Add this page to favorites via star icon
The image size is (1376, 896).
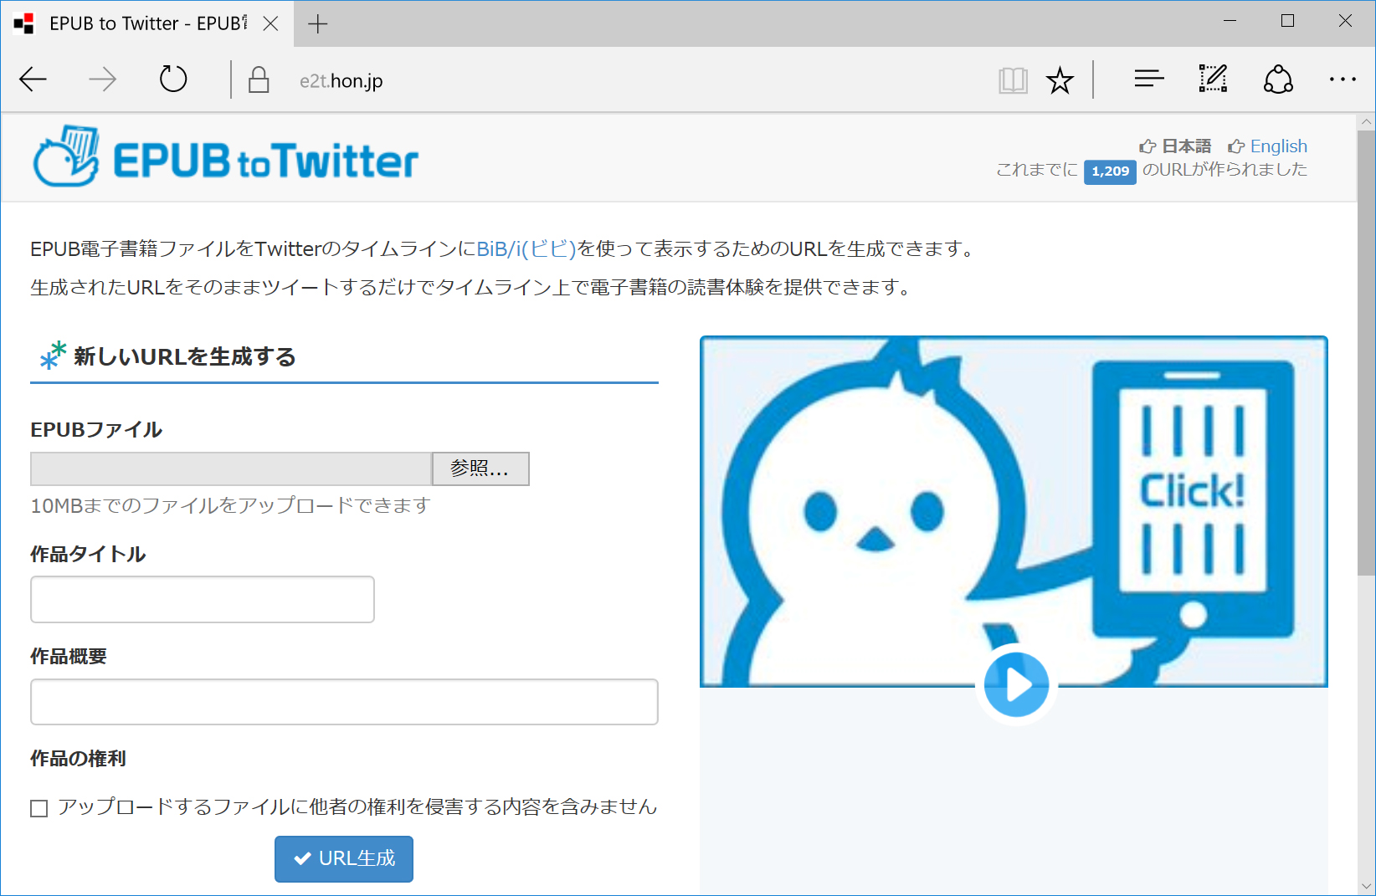click(1060, 79)
